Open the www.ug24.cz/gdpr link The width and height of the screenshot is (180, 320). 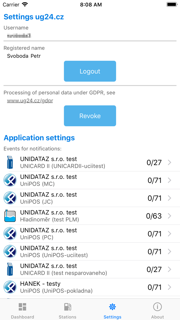click(x=30, y=101)
